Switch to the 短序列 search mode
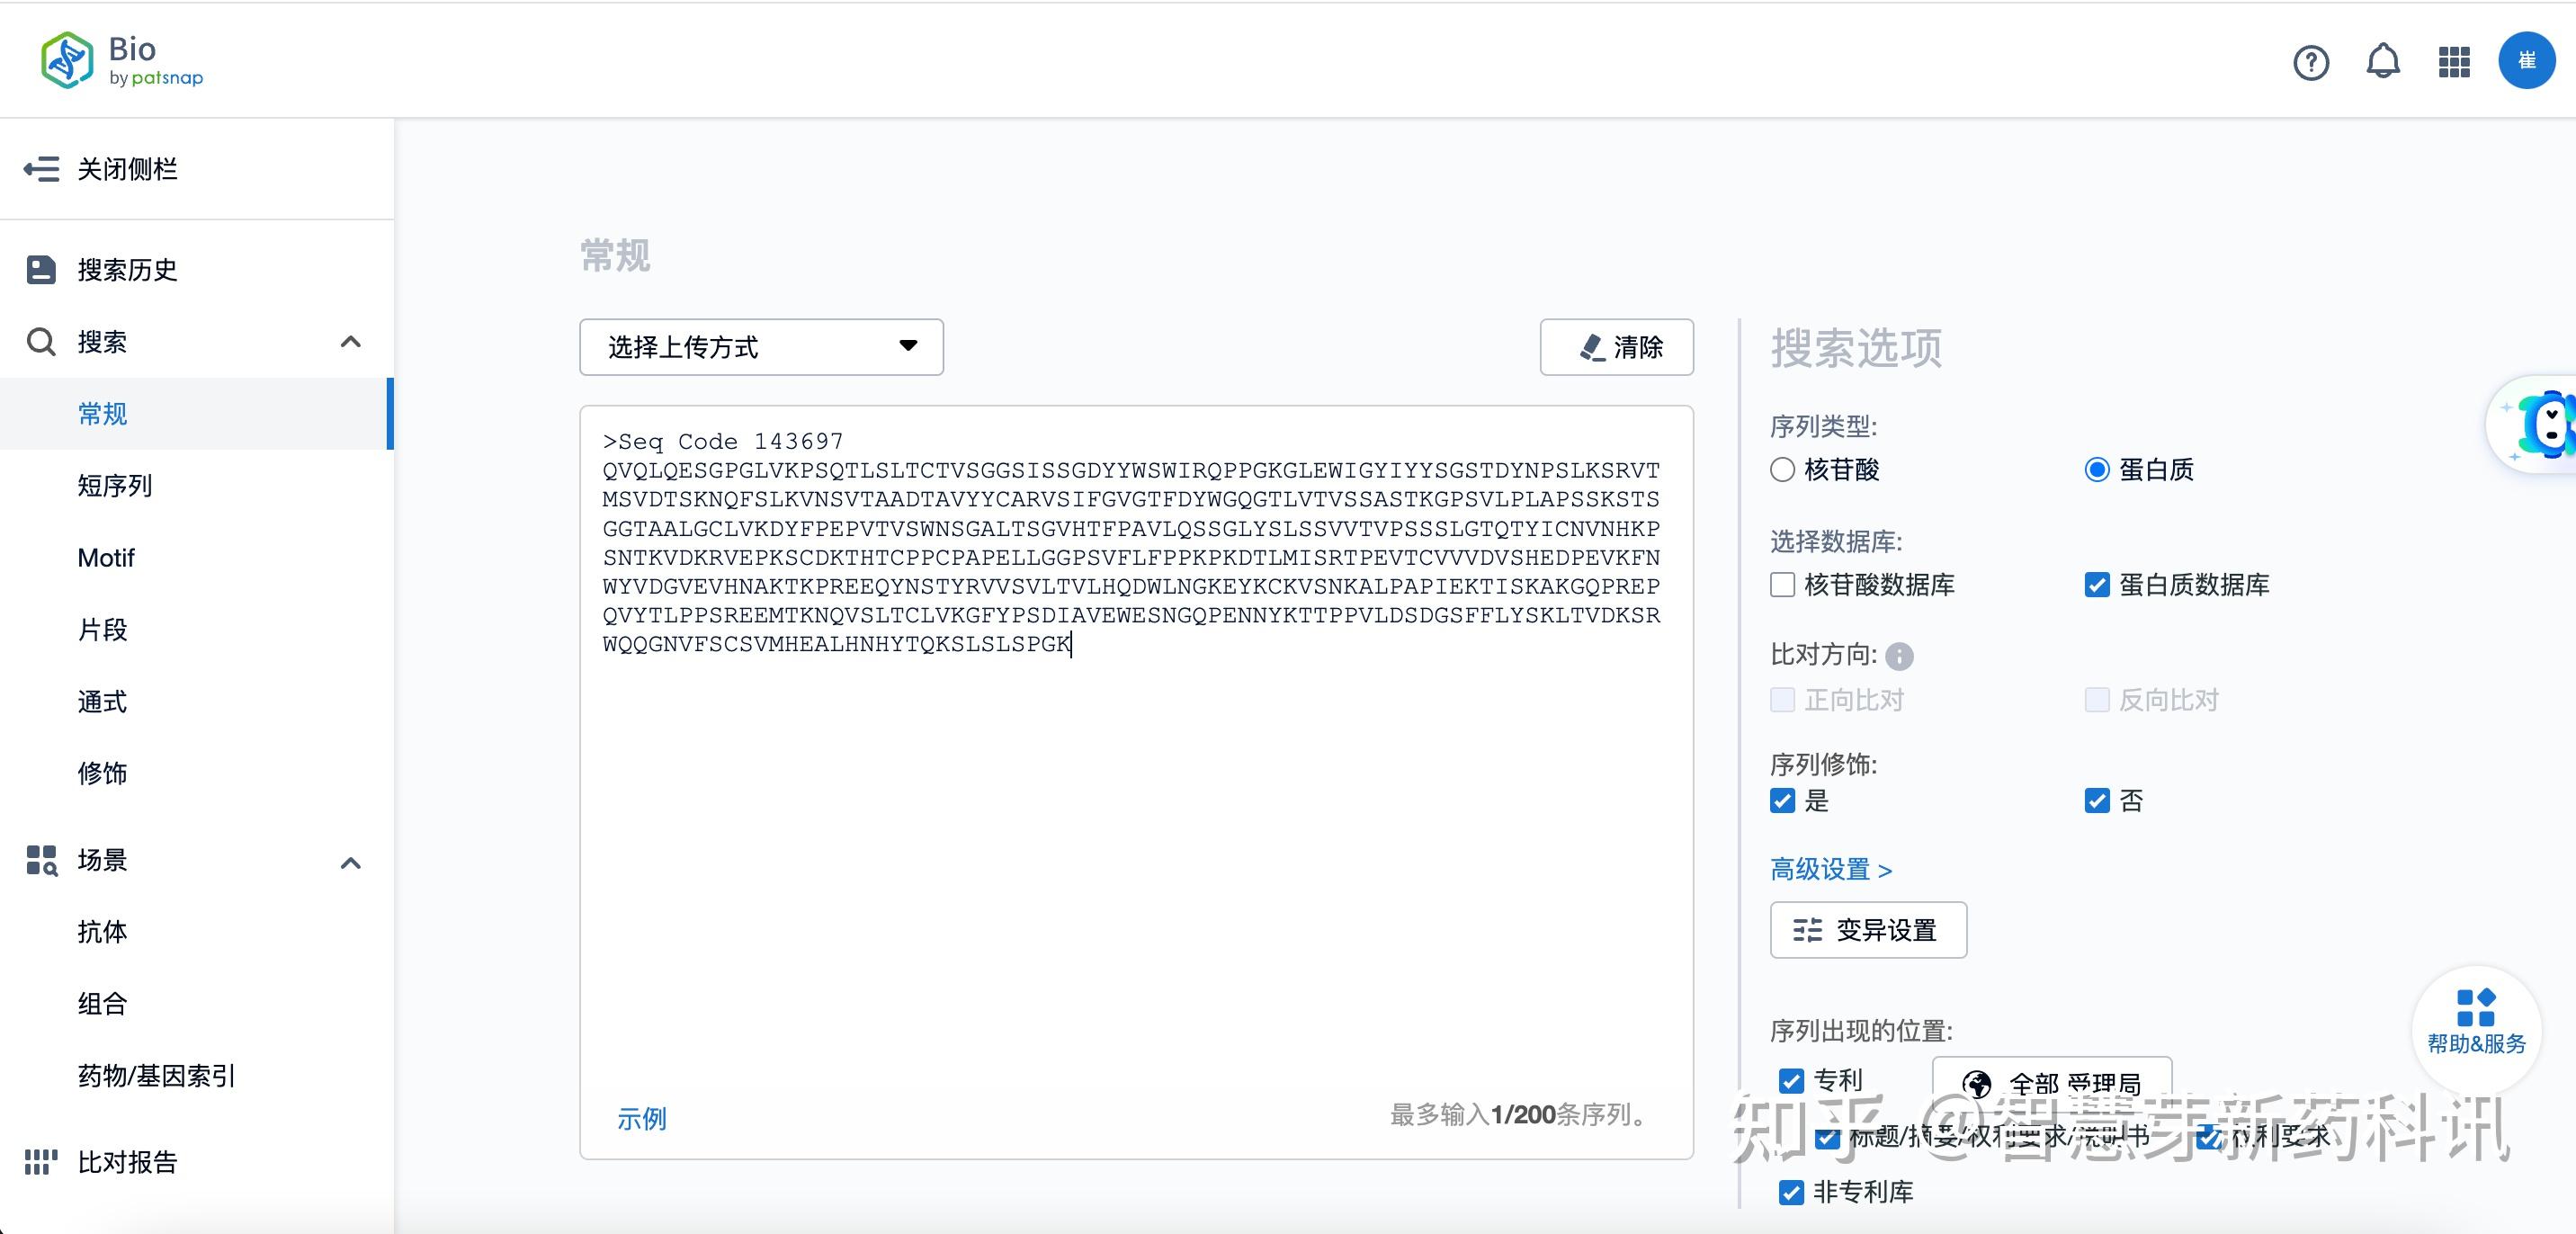 pos(114,485)
